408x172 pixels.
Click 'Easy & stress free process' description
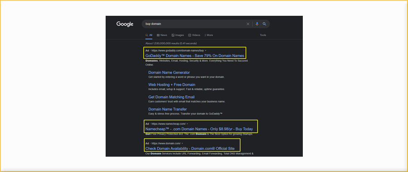[185, 114]
